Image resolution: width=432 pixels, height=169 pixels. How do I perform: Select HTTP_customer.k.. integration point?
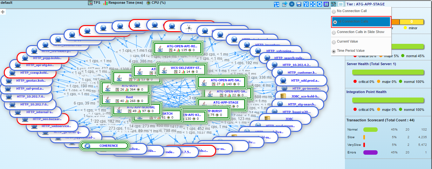pos(302,73)
